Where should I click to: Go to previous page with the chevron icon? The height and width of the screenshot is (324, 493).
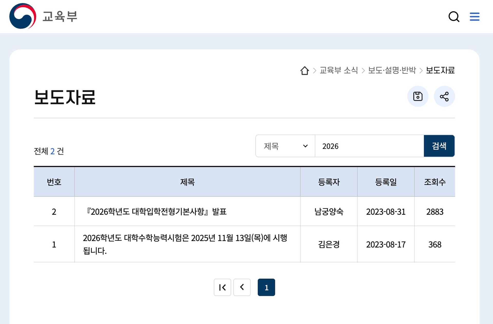pyautogui.click(x=242, y=287)
